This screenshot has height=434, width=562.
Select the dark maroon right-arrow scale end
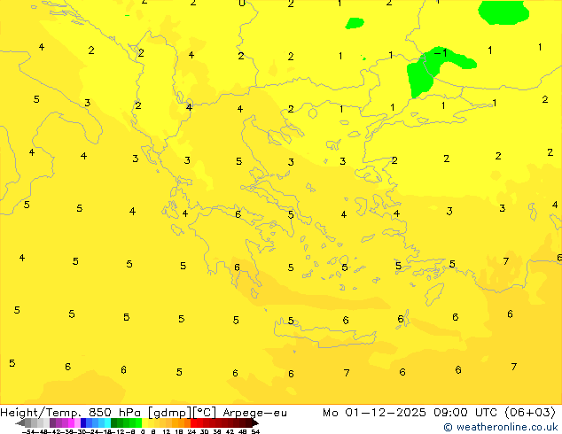click(x=255, y=422)
